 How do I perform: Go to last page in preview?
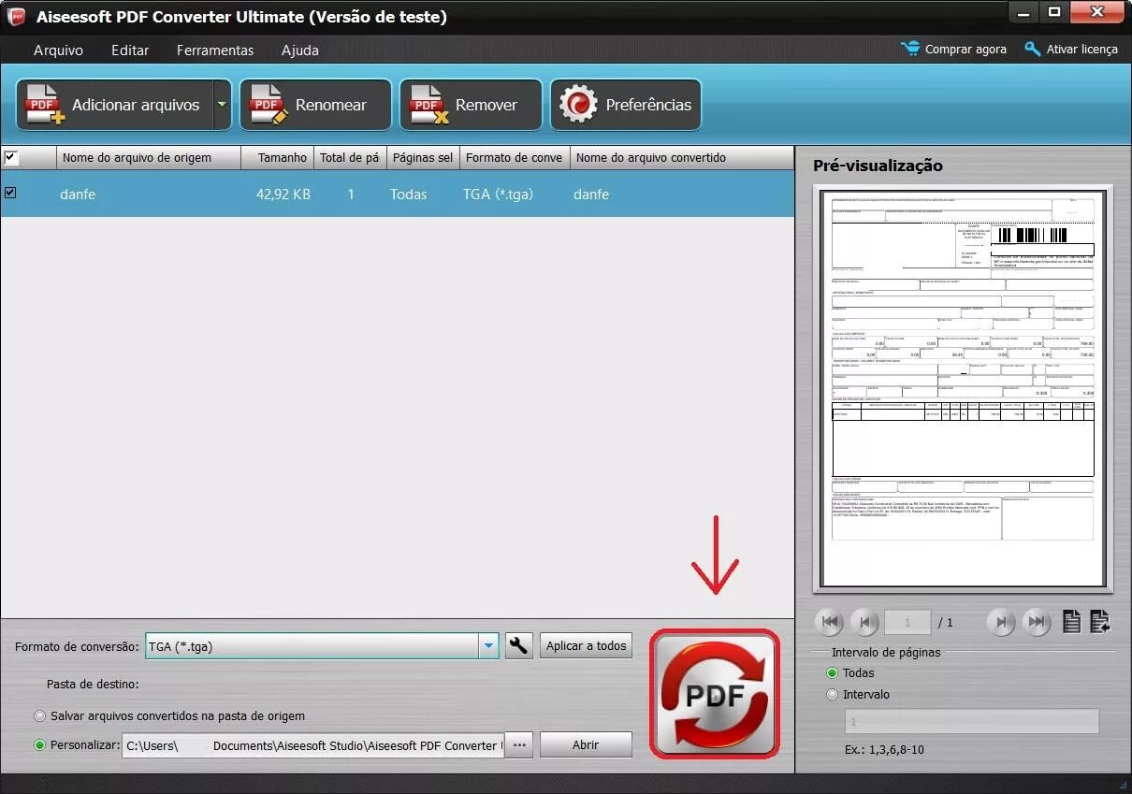click(x=1036, y=622)
